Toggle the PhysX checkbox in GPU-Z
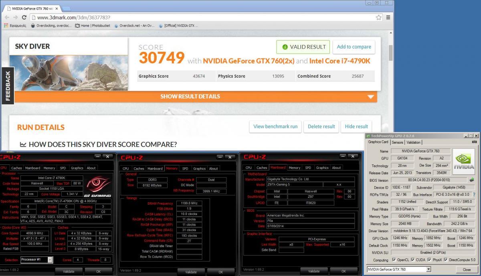481x276 pixels. coord(430,260)
